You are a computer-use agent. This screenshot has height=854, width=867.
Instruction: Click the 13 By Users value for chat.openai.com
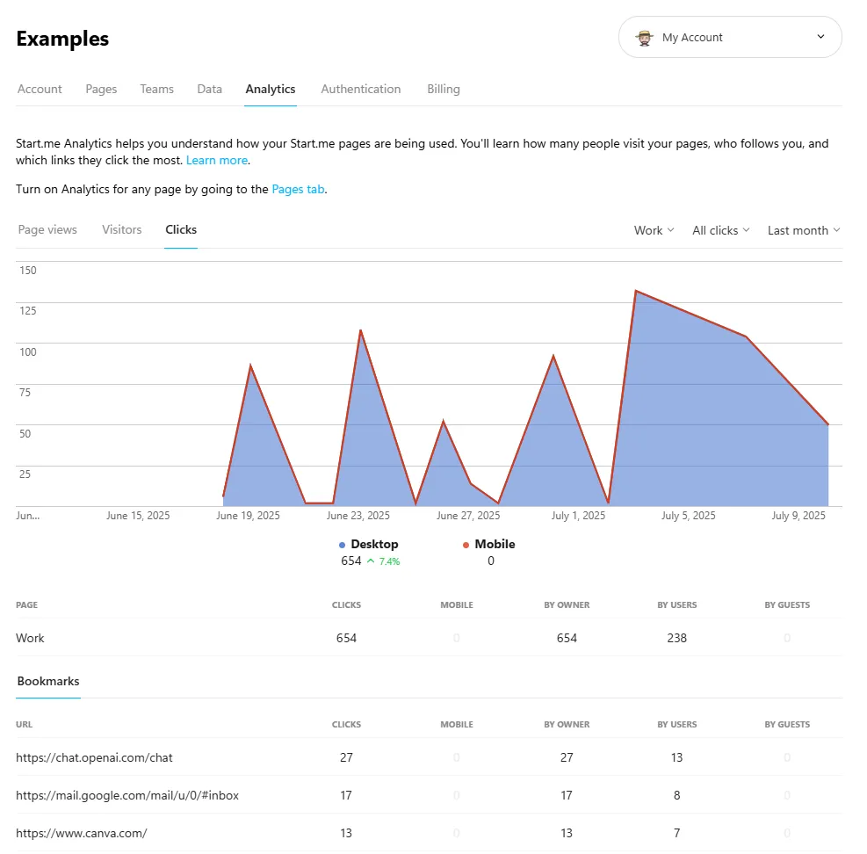click(676, 757)
